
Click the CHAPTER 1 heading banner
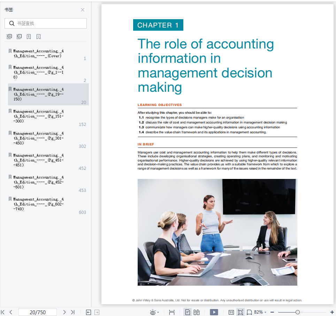[158, 25]
